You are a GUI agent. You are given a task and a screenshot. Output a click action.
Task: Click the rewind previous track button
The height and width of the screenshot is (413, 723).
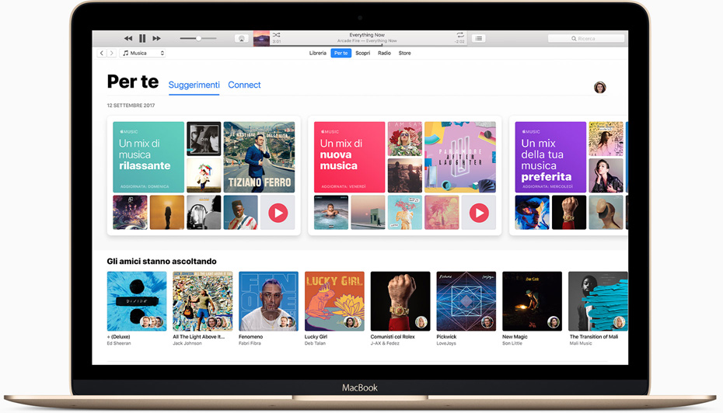[x=128, y=38]
